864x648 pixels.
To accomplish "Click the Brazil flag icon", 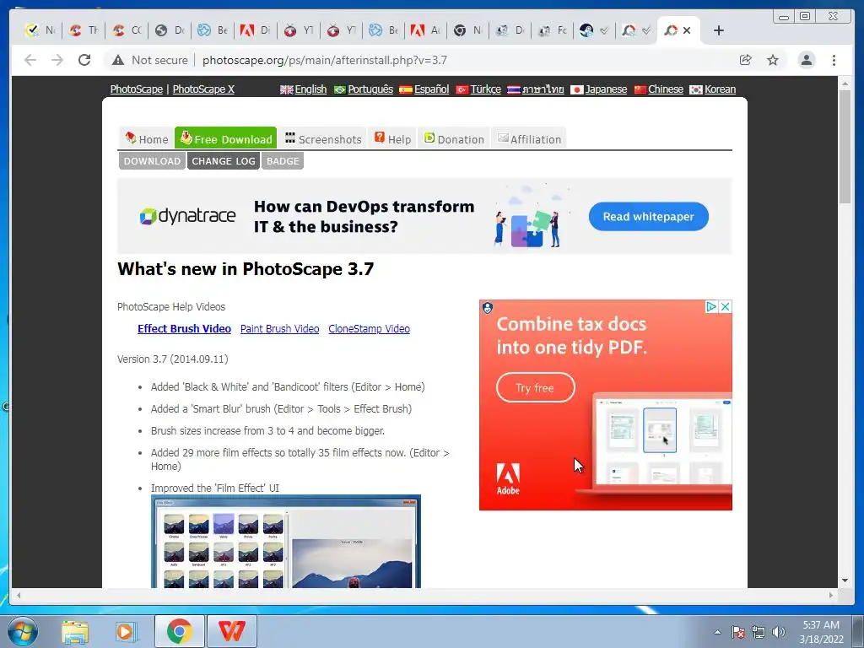I will 340,89.
